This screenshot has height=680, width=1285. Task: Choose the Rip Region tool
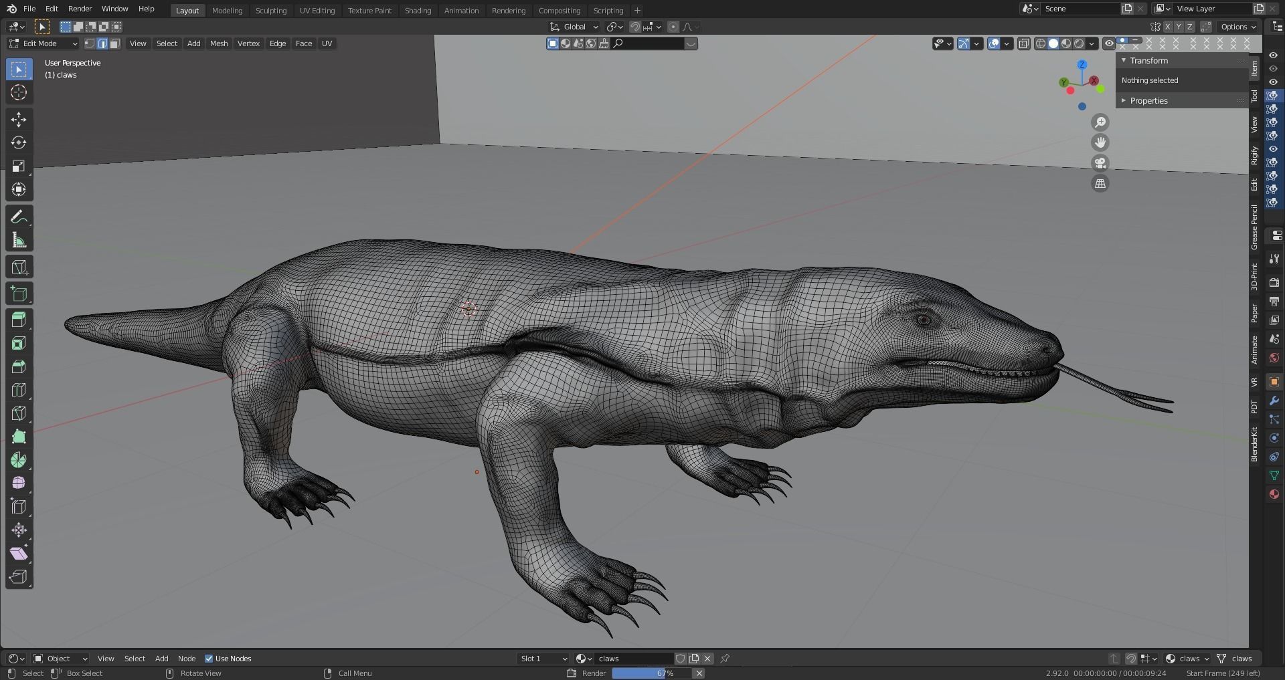point(19,577)
